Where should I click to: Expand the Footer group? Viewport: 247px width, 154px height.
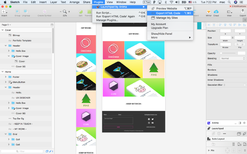(6, 77)
